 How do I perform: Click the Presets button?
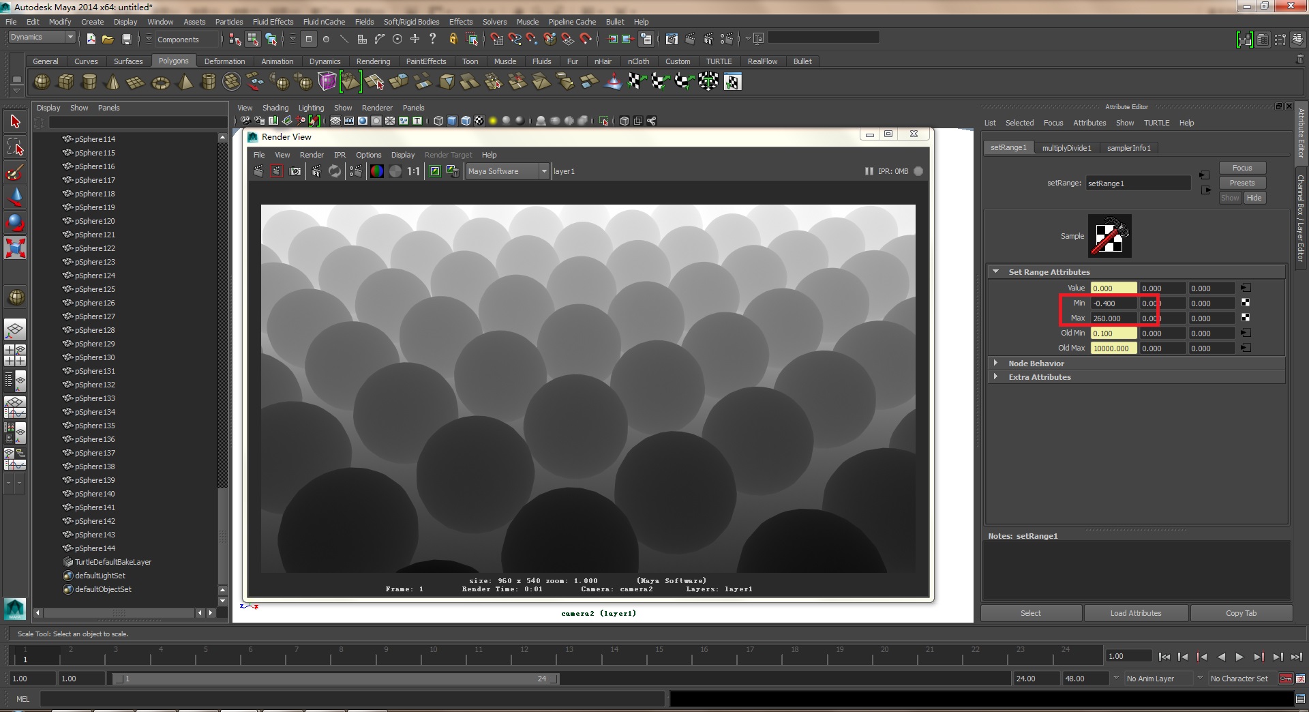point(1242,183)
